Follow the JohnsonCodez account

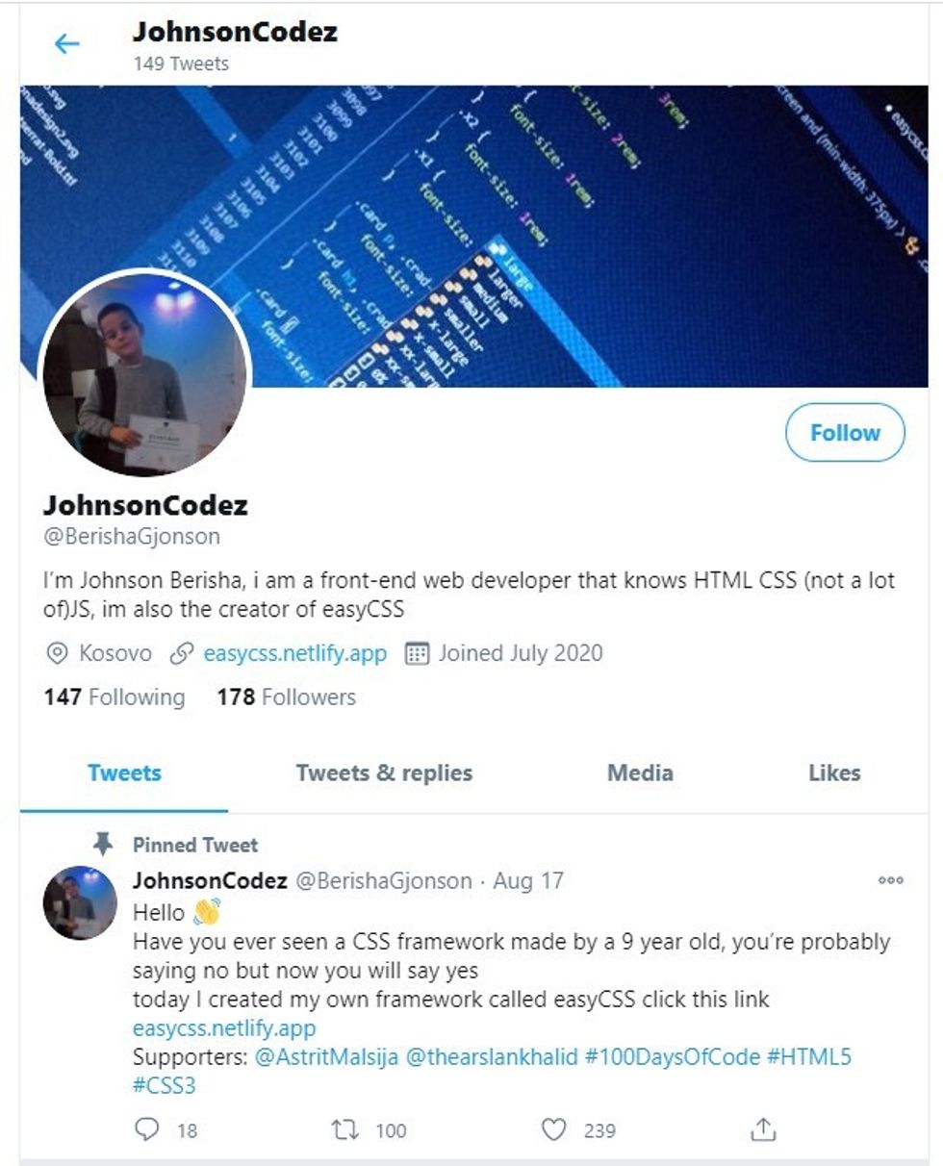click(x=845, y=433)
